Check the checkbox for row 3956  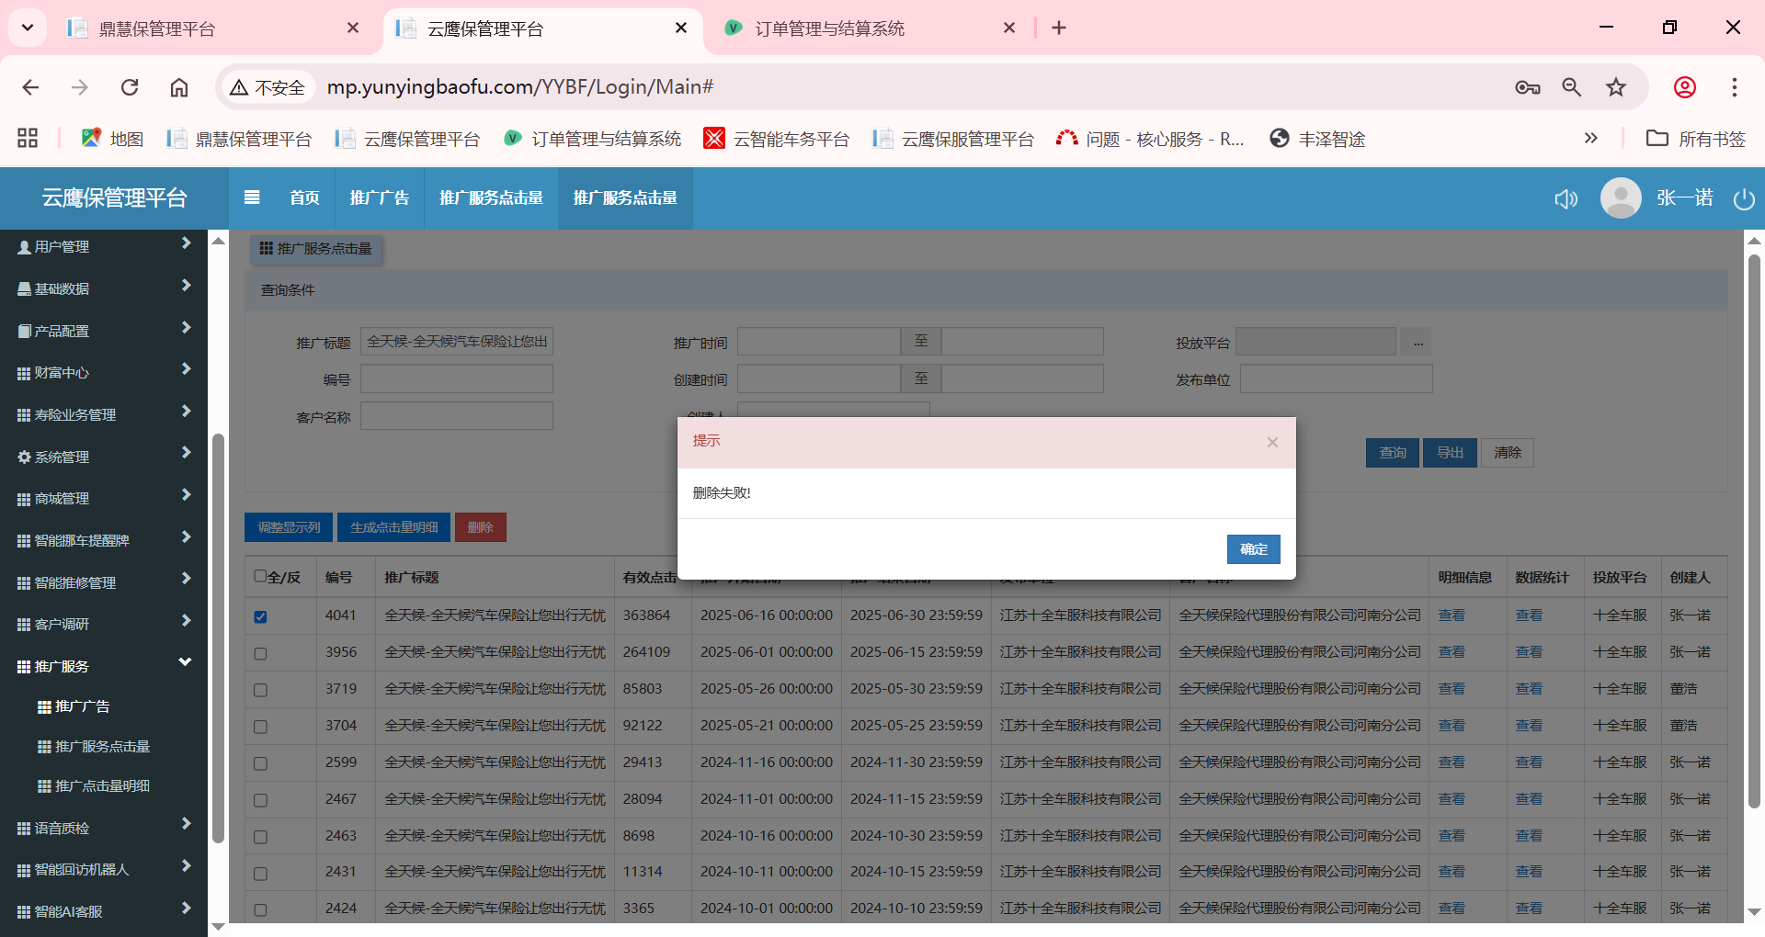(x=261, y=653)
